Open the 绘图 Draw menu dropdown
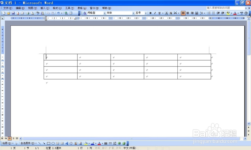The height and width of the screenshot is (150, 251). tap(8, 143)
